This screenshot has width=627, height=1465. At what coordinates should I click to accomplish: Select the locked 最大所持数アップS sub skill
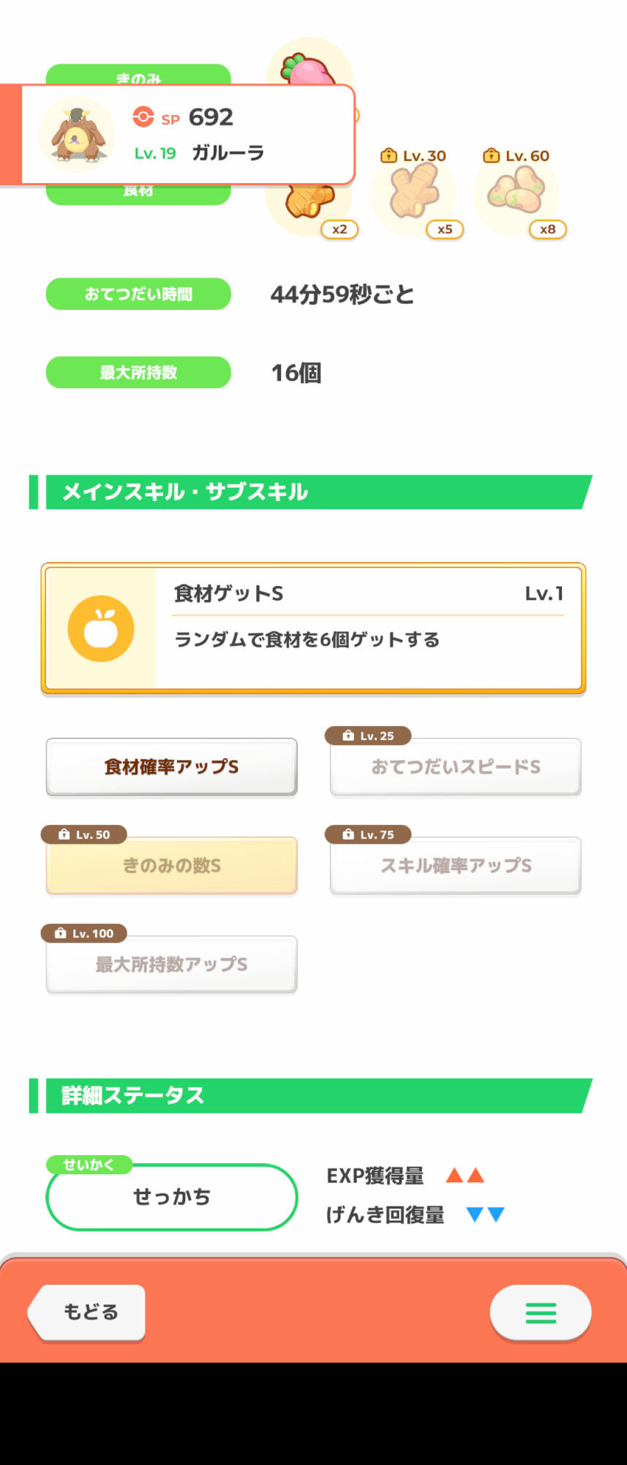point(172,965)
